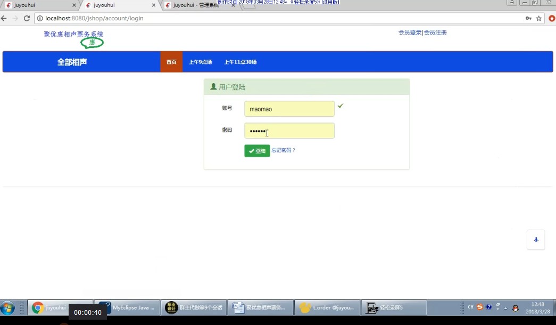Click taskbar clock showing 12:48
Image resolution: width=556 pixels, height=325 pixels.
(537, 307)
